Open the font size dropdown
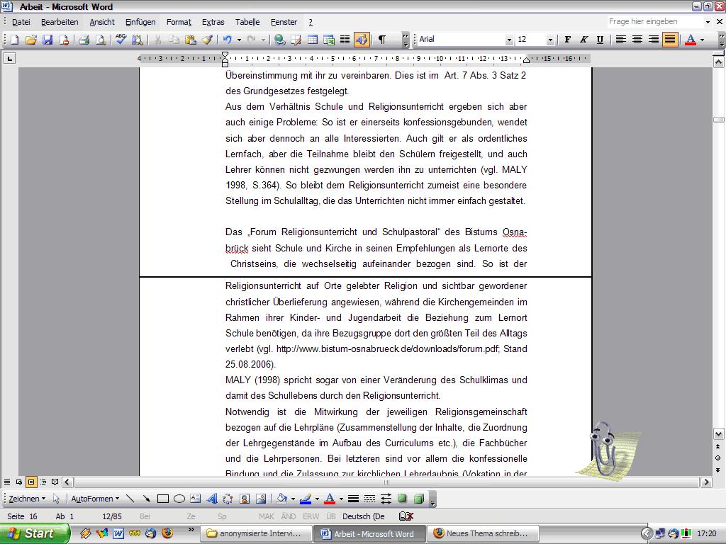 550,40
